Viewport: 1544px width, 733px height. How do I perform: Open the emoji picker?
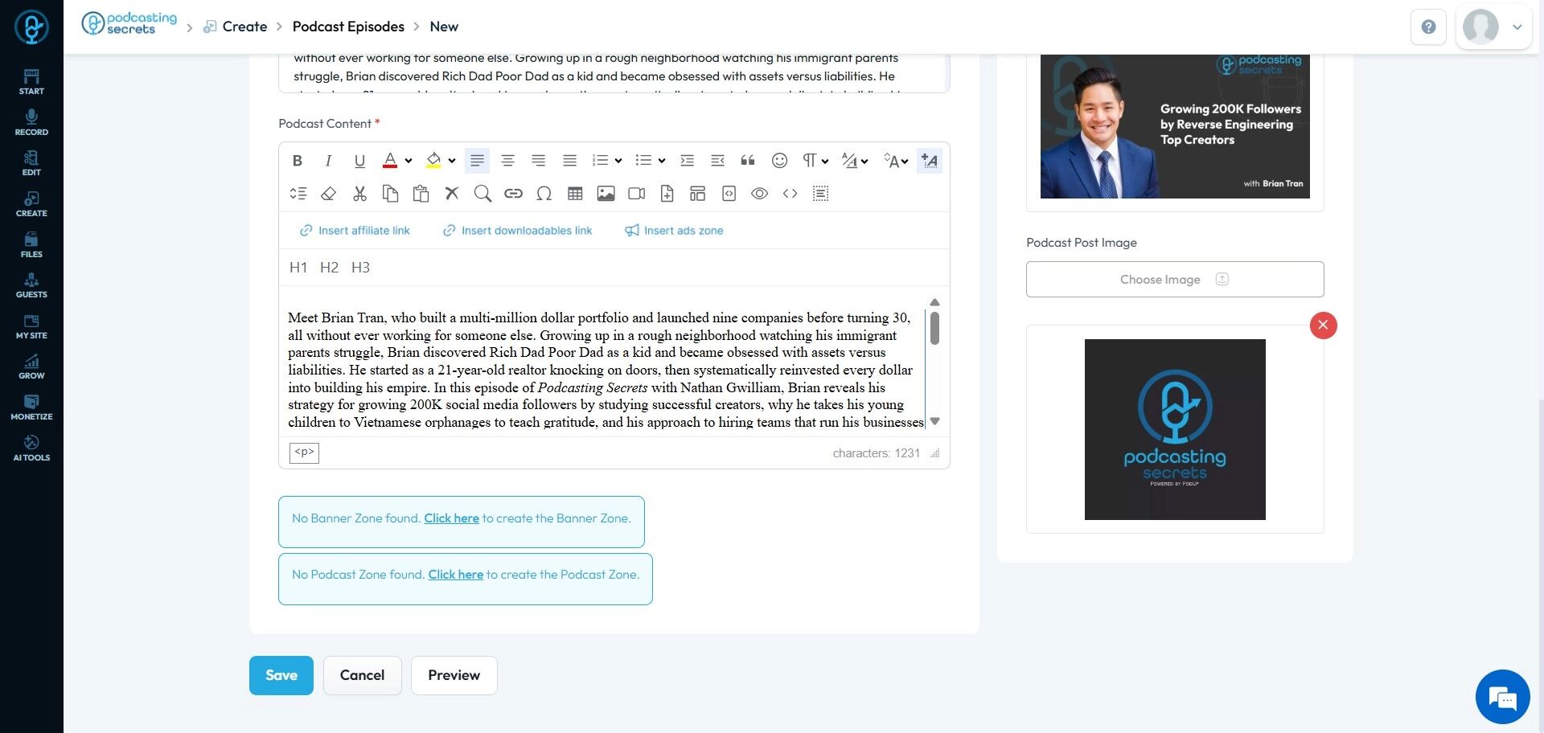tap(779, 161)
